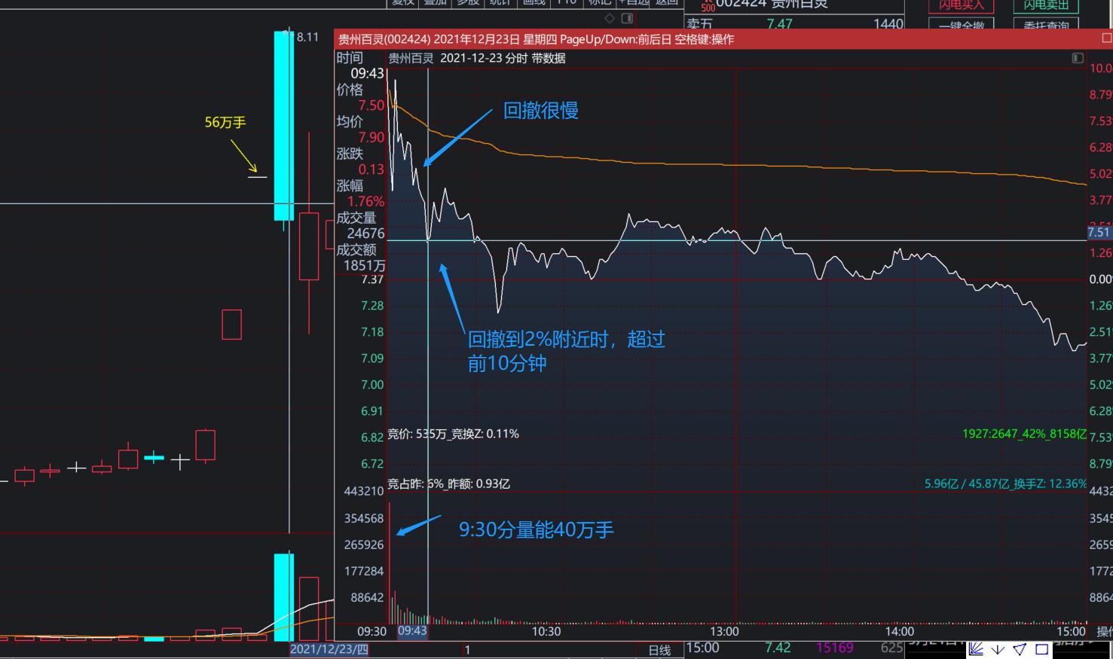
Task: Select the rectangle drawing tool
Action: (x=1042, y=649)
